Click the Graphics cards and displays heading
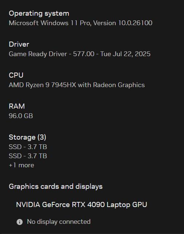Screen dimensions: 184x234 (x=56, y=187)
